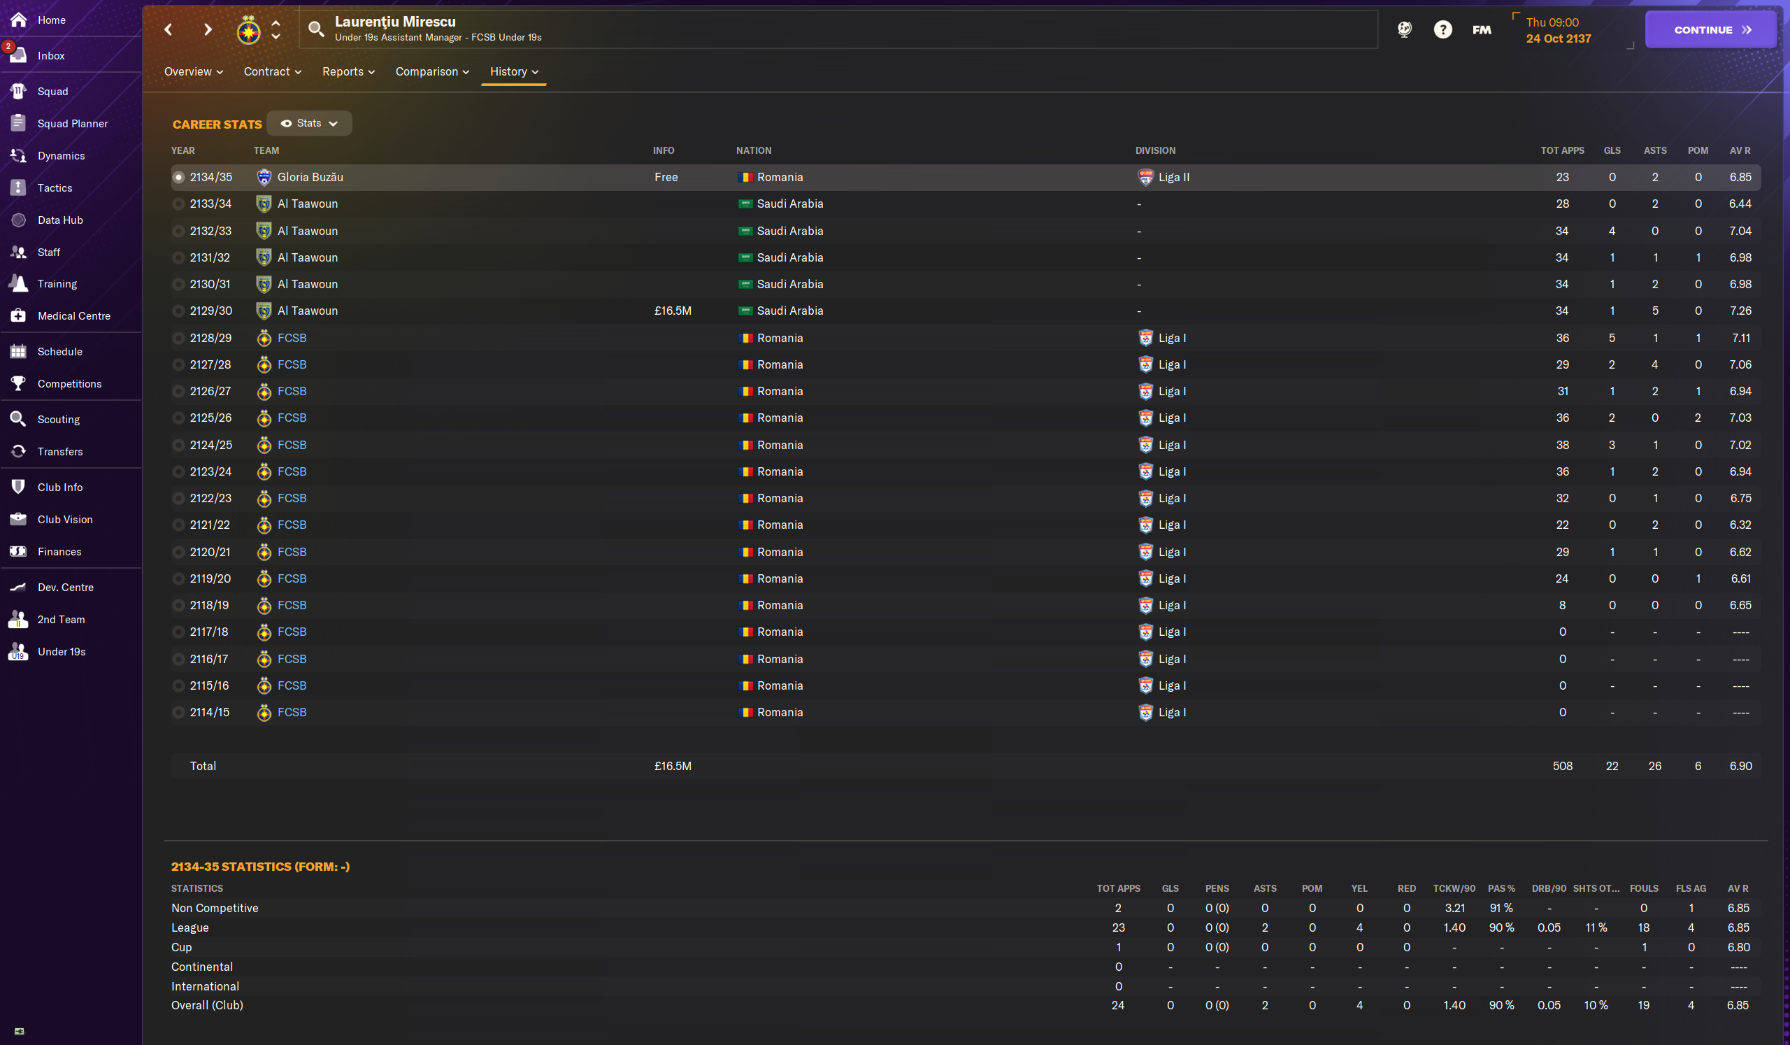Viewport: 1790px width, 1045px height.
Task: Sort by the TOT APPS column header
Action: [1562, 150]
